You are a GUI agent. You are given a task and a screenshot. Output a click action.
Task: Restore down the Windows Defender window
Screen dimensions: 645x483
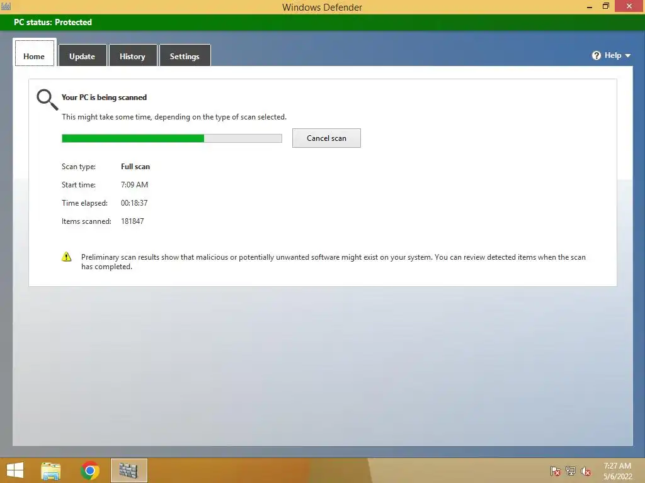pos(606,6)
